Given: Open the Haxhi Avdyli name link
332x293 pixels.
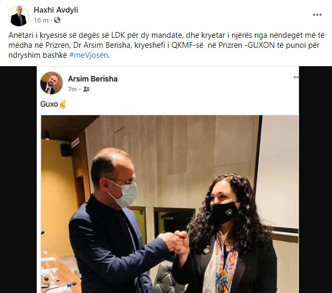Looking at the screenshot, I should coord(56,10).
